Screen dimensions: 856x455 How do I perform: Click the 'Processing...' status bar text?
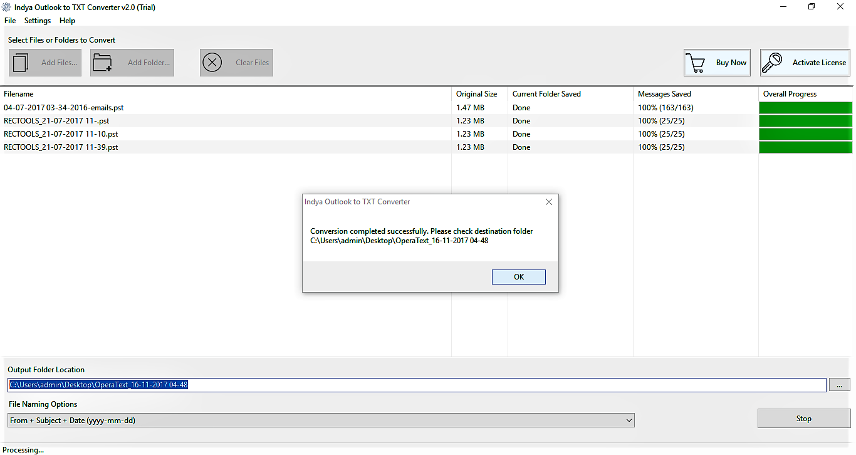[23, 450]
